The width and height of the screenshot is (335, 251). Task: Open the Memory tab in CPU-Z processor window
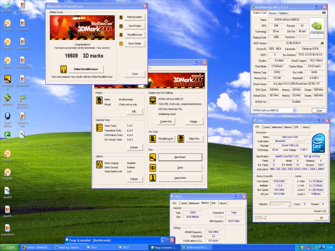288,127
